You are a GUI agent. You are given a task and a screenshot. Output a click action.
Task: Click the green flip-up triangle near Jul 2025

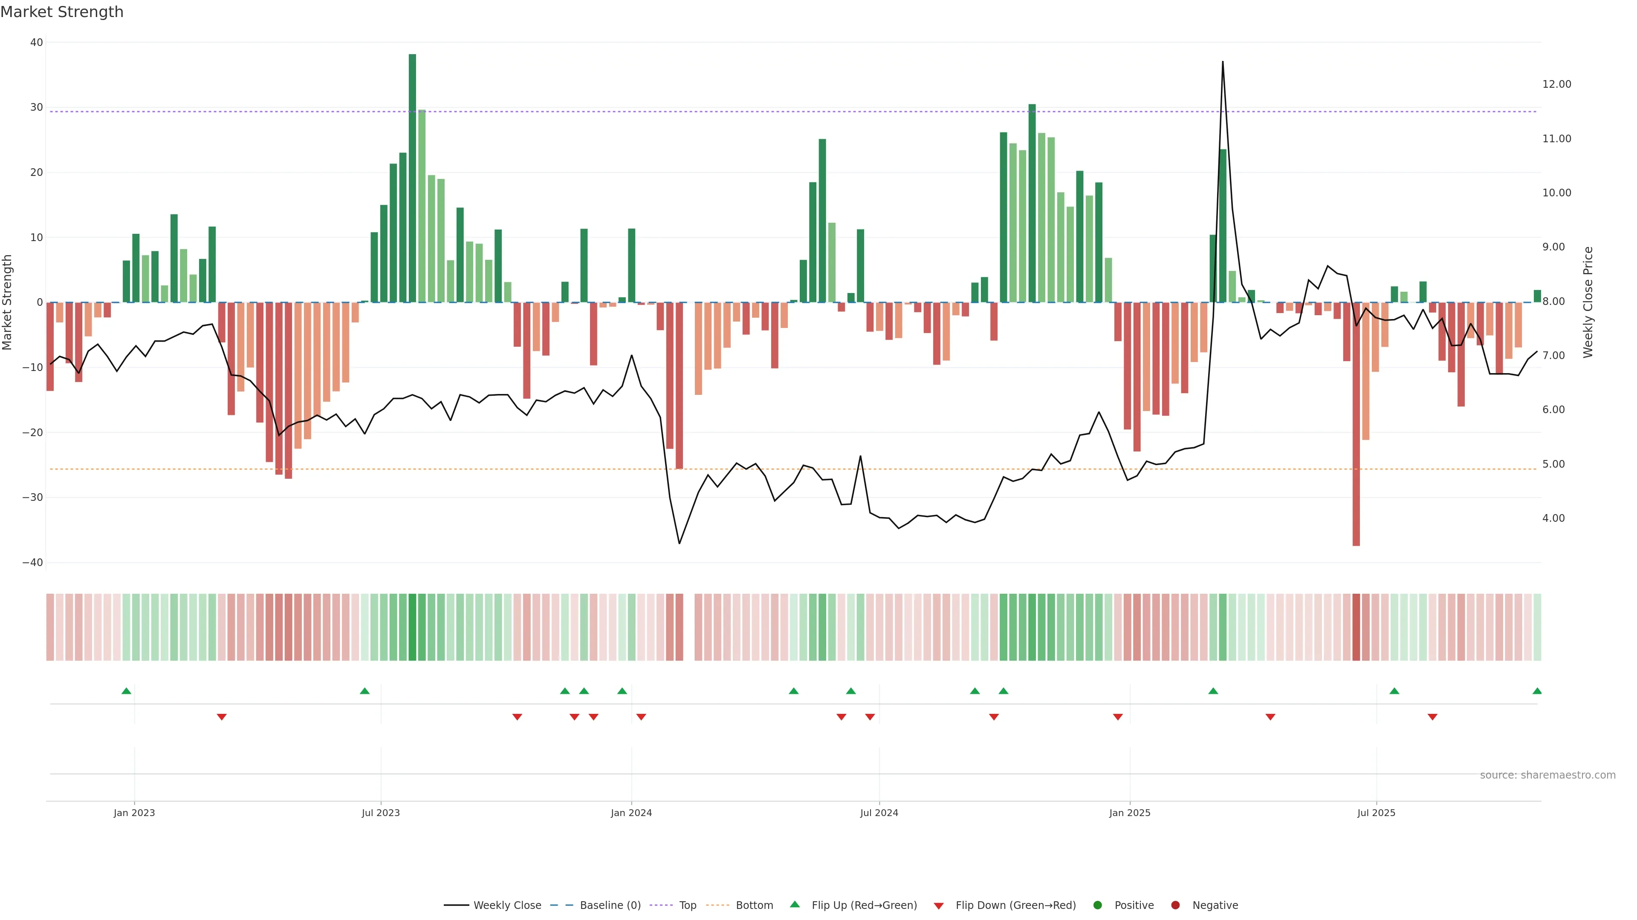pos(1394,691)
